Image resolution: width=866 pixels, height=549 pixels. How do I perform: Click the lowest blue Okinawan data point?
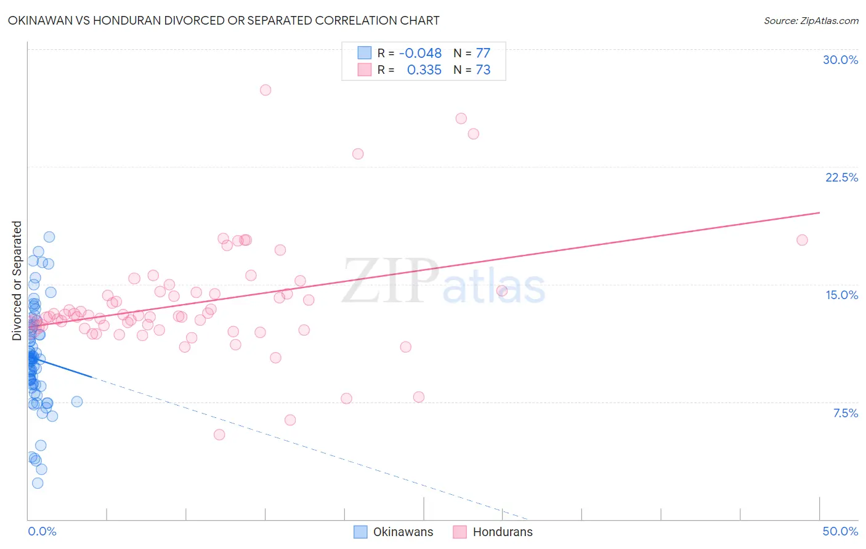(x=38, y=483)
